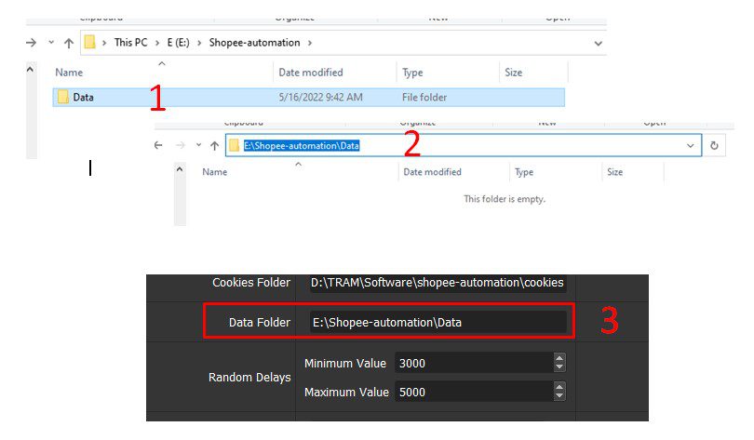Decrease the Minimum Value with down arrow
754x440 pixels.
tap(559, 368)
